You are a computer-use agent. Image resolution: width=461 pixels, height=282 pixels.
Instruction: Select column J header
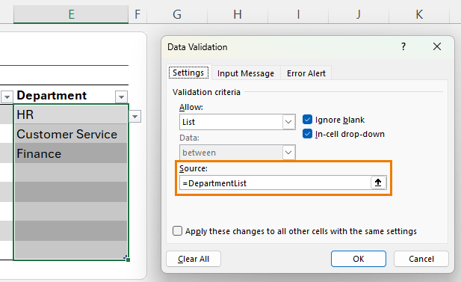point(359,14)
